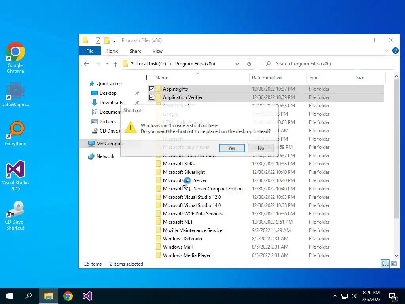Image resolution: width=405 pixels, height=304 pixels.
Task: Select the Microsoft Silverlight folder
Action: click(x=184, y=172)
